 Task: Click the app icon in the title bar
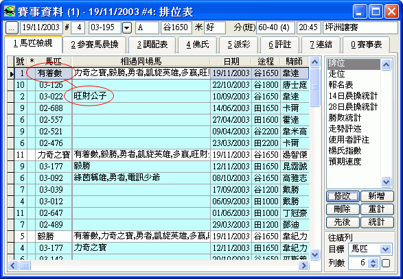(10, 11)
